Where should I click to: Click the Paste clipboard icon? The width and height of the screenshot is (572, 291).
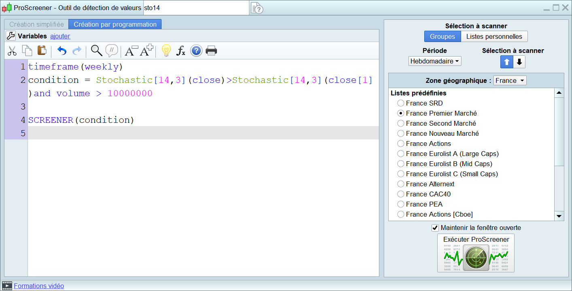click(x=42, y=51)
